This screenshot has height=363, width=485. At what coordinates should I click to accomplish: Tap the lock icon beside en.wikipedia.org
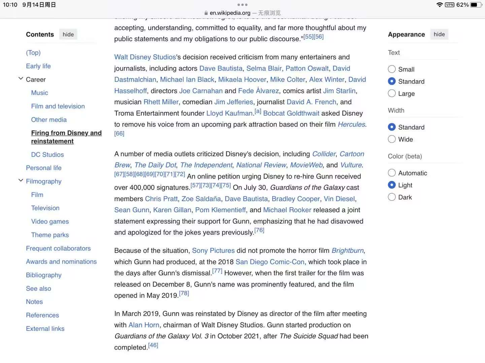pos(206,13)
